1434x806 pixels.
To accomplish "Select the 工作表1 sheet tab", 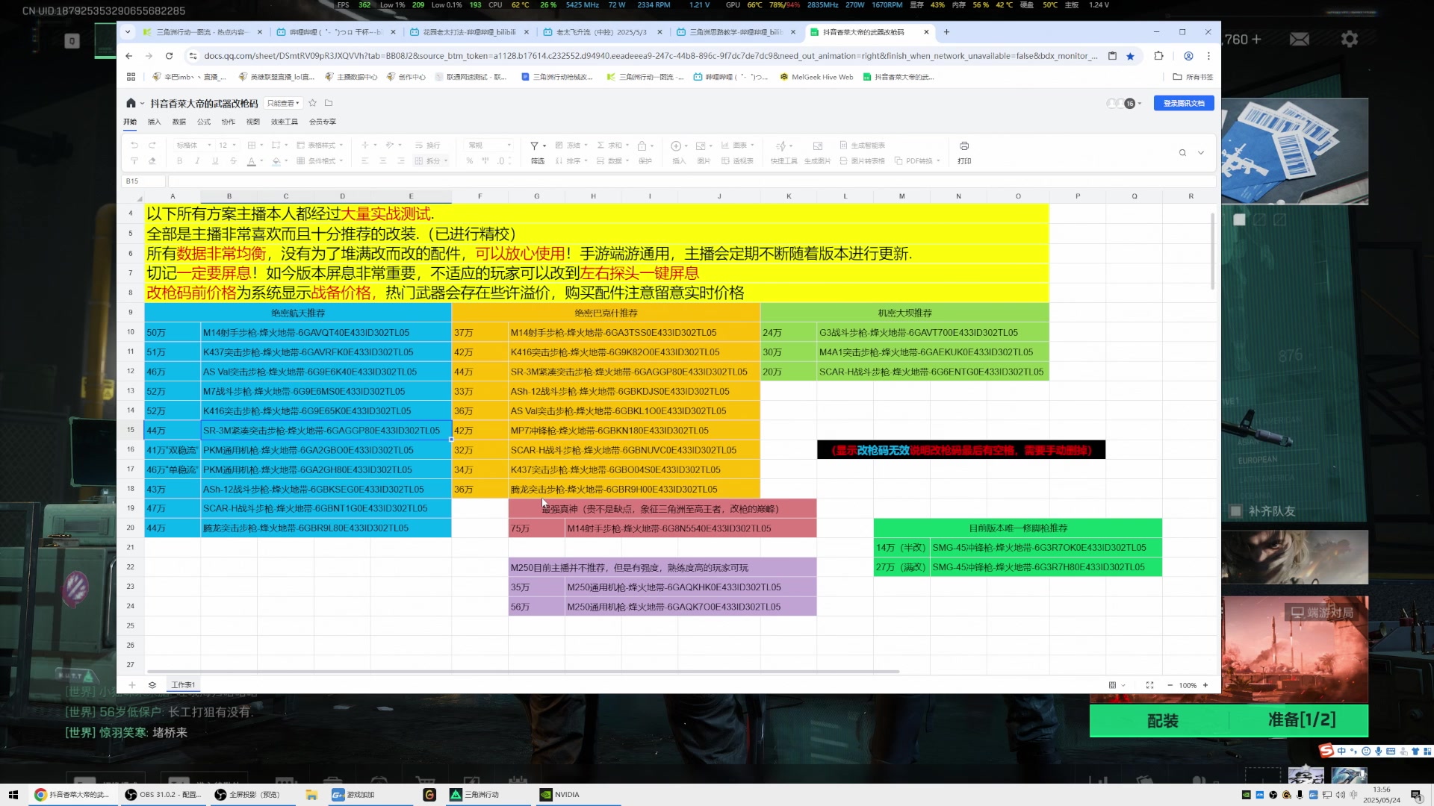I will pyautogui.click(x=183, y=685).
